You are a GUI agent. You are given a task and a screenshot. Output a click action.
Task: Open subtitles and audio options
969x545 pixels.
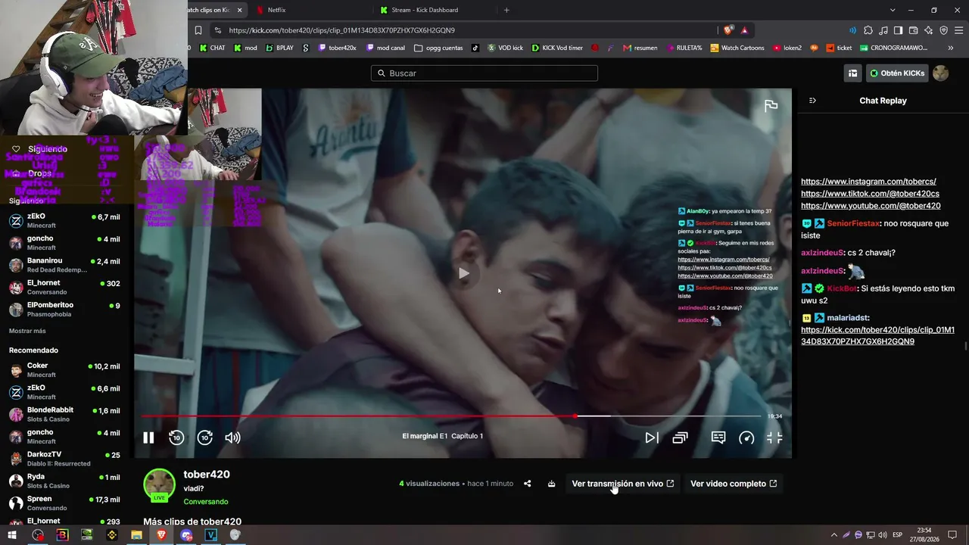tap(718, 438)
